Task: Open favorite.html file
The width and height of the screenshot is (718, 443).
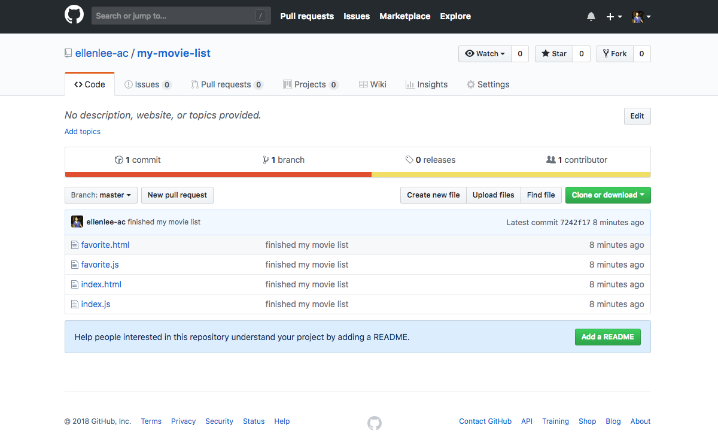Action: [x=105, y=245]
